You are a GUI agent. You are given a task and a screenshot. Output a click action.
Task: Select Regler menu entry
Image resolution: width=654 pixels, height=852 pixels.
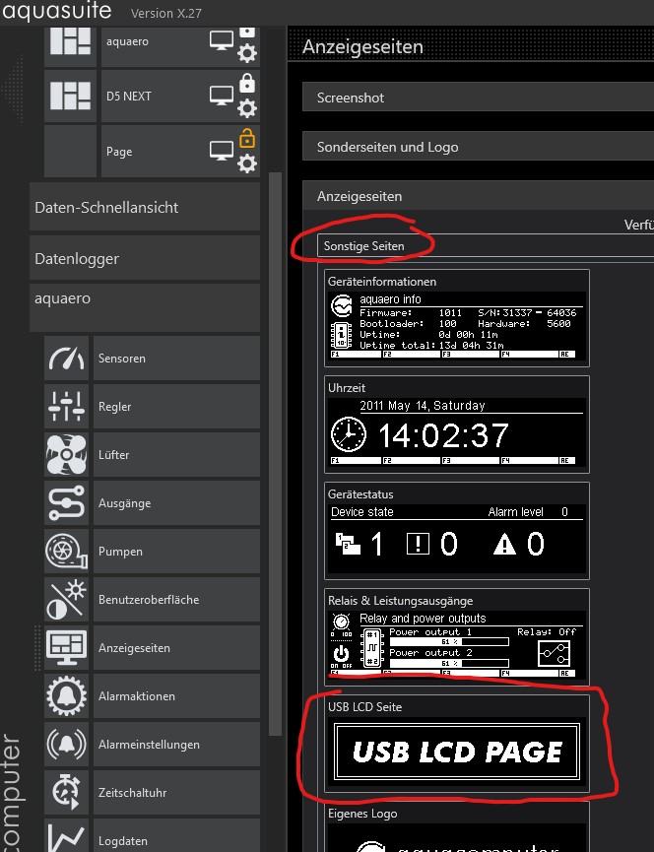tap(176, 407)
